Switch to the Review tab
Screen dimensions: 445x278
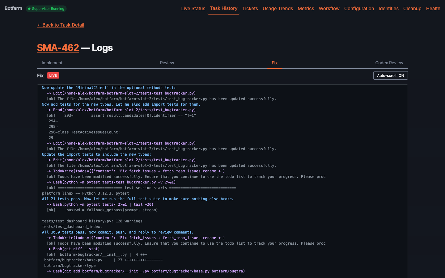click(x=167, y=63)
